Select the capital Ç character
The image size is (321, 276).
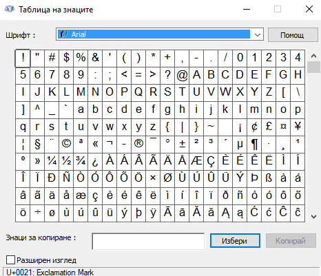[x=211, y=162]
